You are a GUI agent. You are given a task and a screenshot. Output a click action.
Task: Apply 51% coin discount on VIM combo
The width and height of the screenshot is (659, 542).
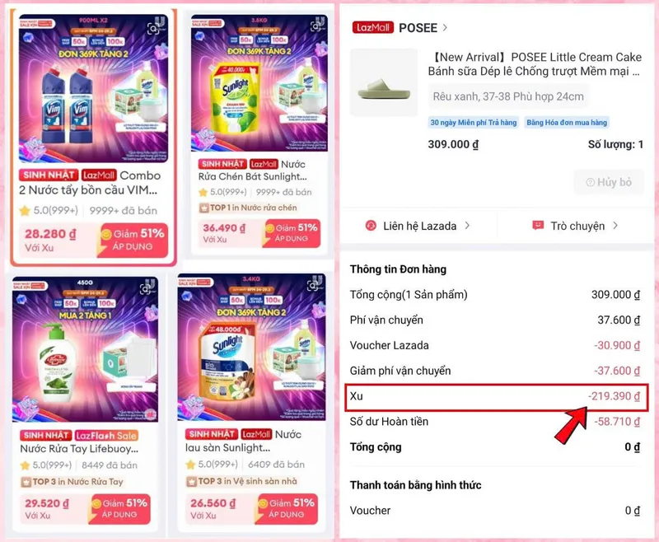point(133,240)
